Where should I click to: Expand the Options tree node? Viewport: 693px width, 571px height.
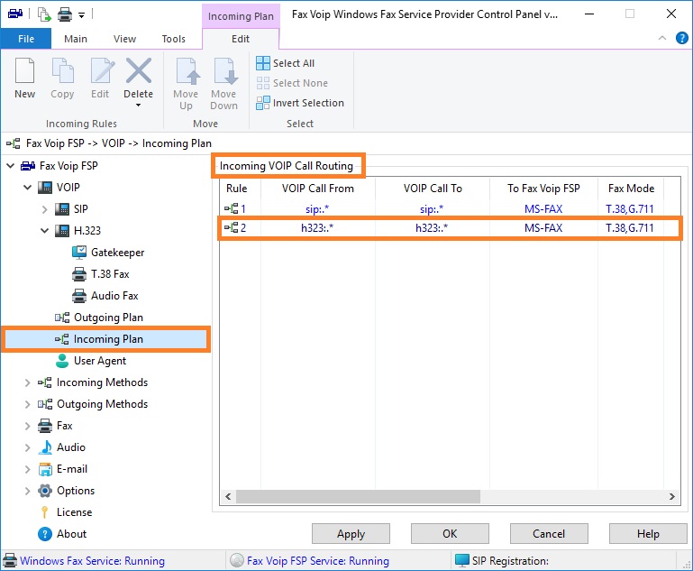pyautogui.click(x=27, y=491)
